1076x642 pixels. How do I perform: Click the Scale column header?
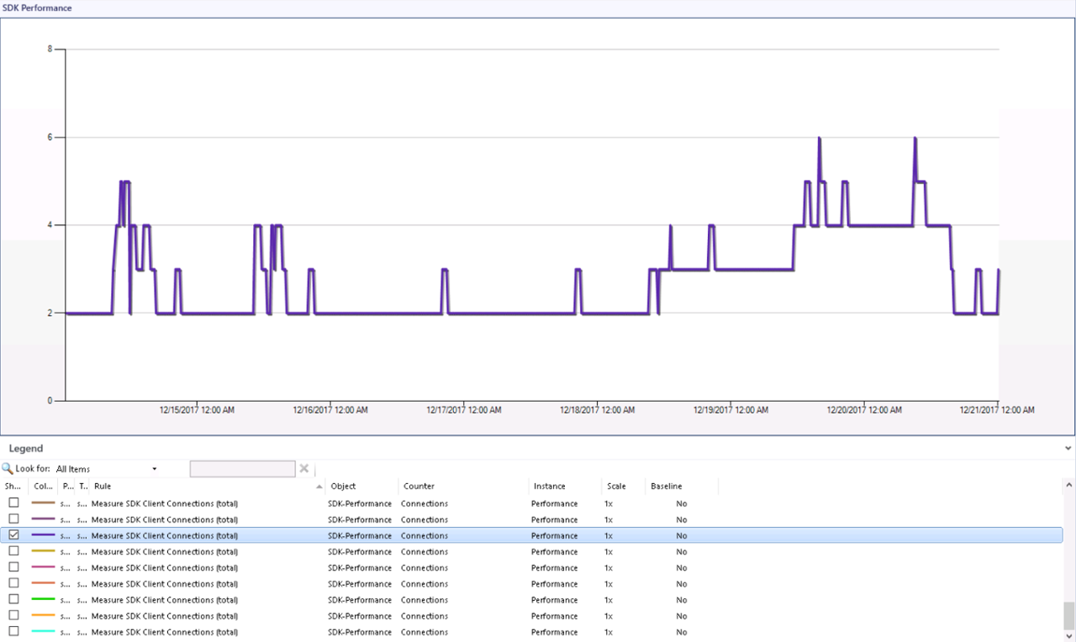point(615,487)
